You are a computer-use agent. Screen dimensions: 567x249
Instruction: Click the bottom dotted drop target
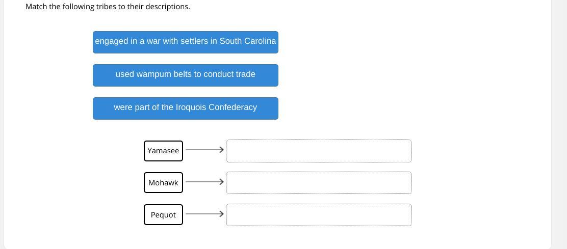(319, 215)
